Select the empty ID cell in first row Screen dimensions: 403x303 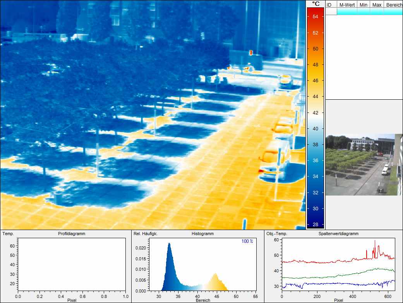331,12
